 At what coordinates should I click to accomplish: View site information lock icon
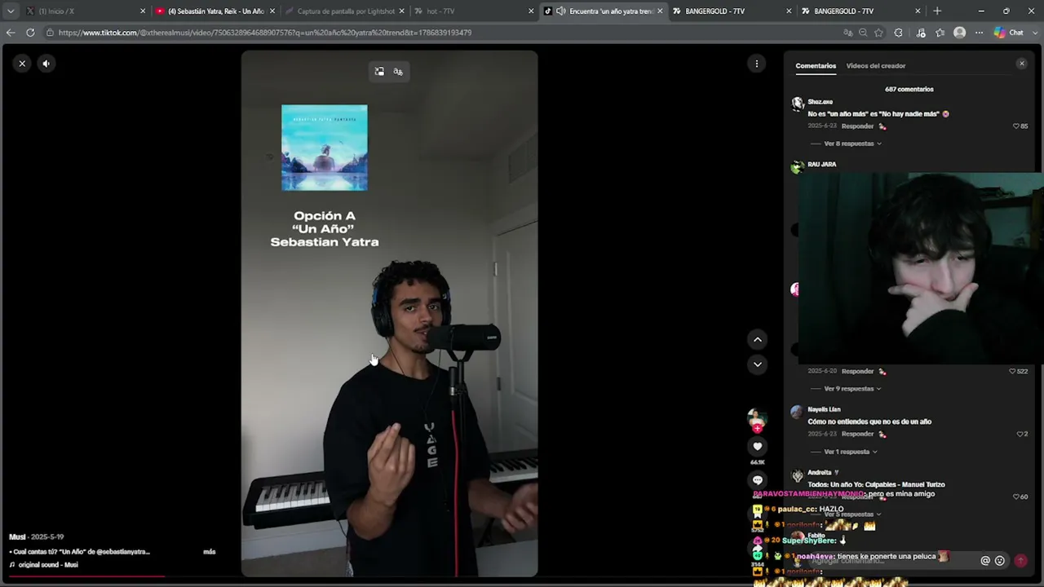tap(51, 33)
